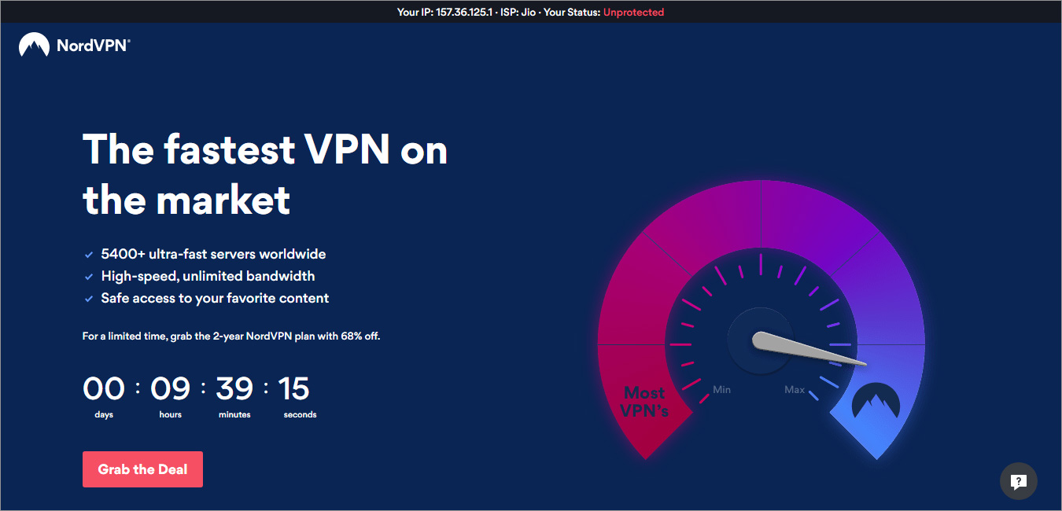Click the NordVPN mountain logo in header
Image resolution: width=1062 pixels, height=511 pixels.
tap(35, 46)
